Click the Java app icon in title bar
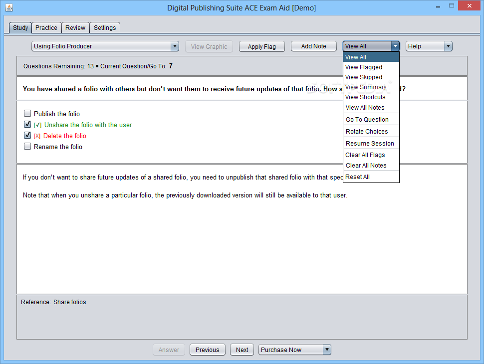The width and height of the screenshot is (484, 364). (x=9, y=7)
